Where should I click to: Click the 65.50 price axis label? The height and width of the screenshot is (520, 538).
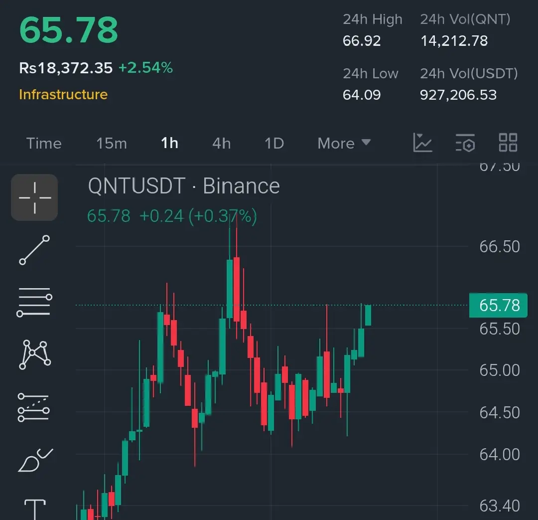[x=500, y=329]
